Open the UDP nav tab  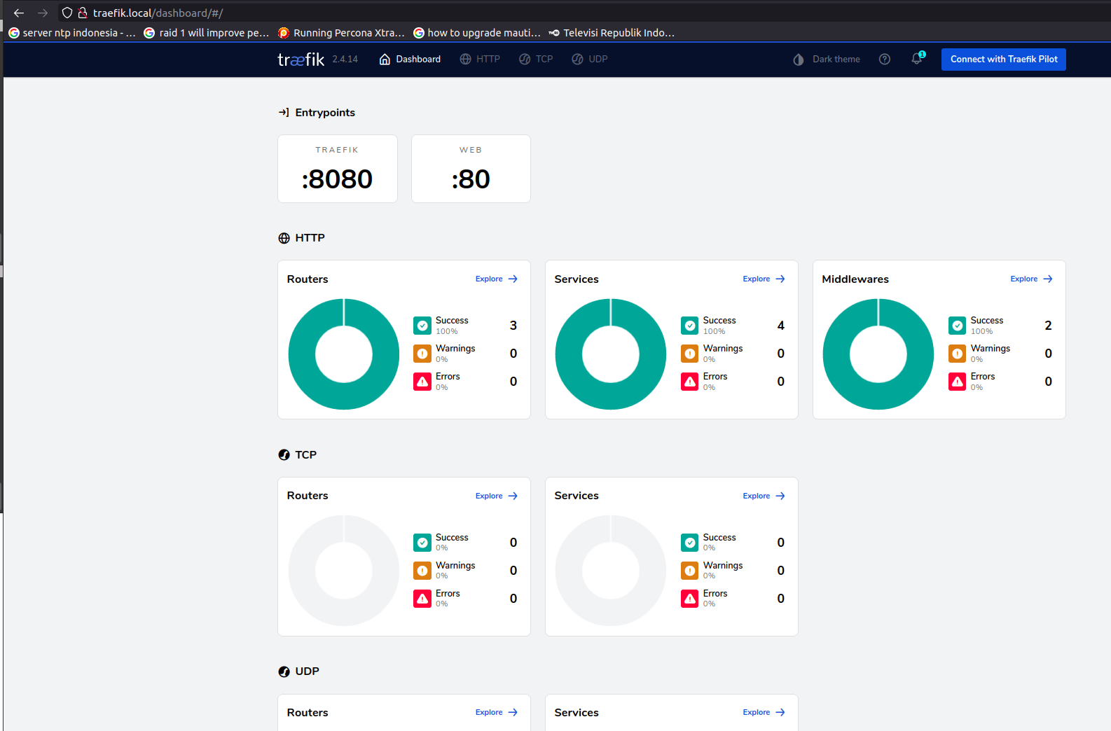pos(589,60)
